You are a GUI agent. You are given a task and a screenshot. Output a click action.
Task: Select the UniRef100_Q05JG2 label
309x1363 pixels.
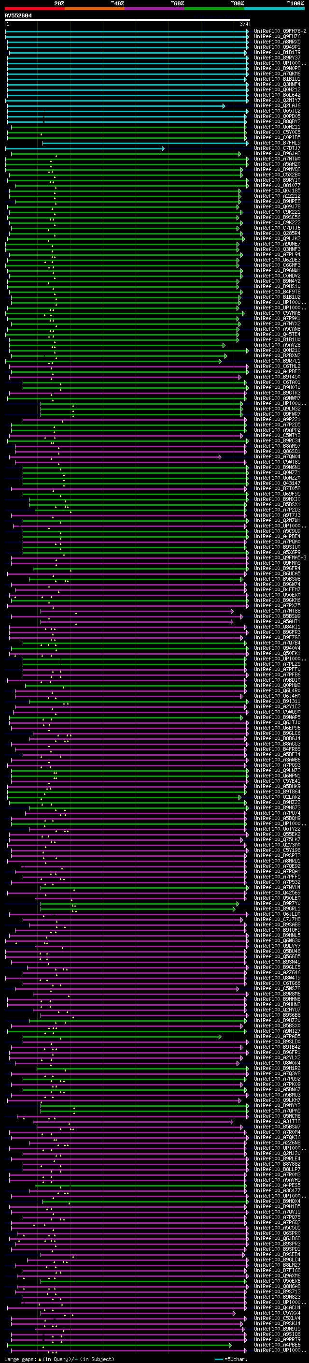click(277, 111)
